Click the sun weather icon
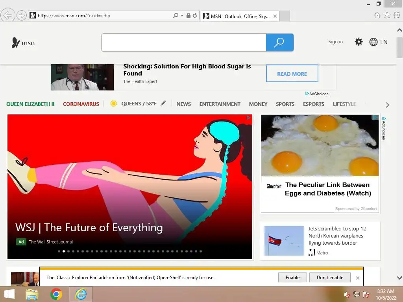Image resolution: width=403 pixels, height=302 pixels. 114,103
